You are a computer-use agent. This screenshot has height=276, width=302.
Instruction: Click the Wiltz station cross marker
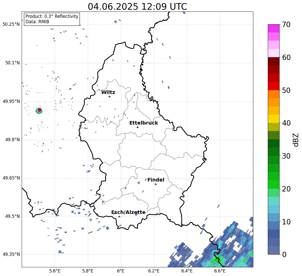point(110,97)
